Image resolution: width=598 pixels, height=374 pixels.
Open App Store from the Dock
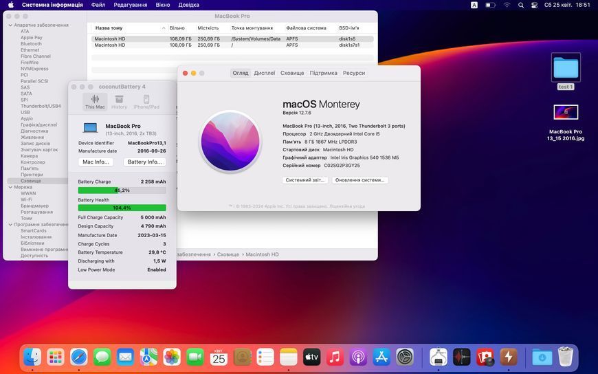point(381,357)
